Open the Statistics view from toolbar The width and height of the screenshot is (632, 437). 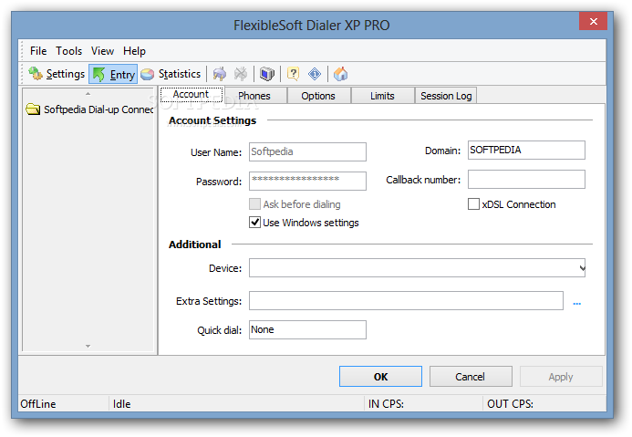(171, 74)
